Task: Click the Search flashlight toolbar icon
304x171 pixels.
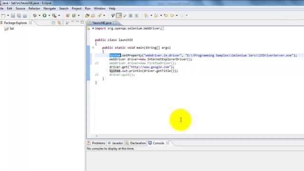Action: [100, 16]
